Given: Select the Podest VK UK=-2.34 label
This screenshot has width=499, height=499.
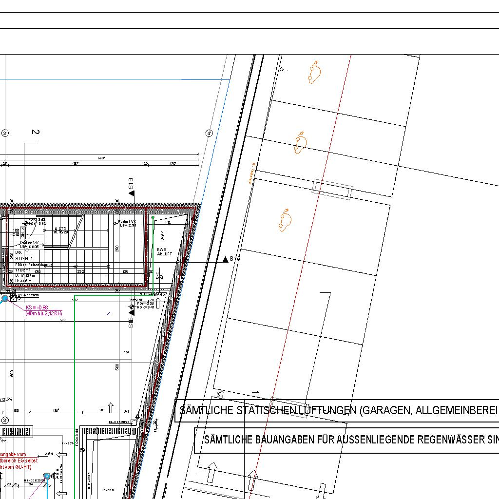Looking at the screenshot, I should pos(128,223).
